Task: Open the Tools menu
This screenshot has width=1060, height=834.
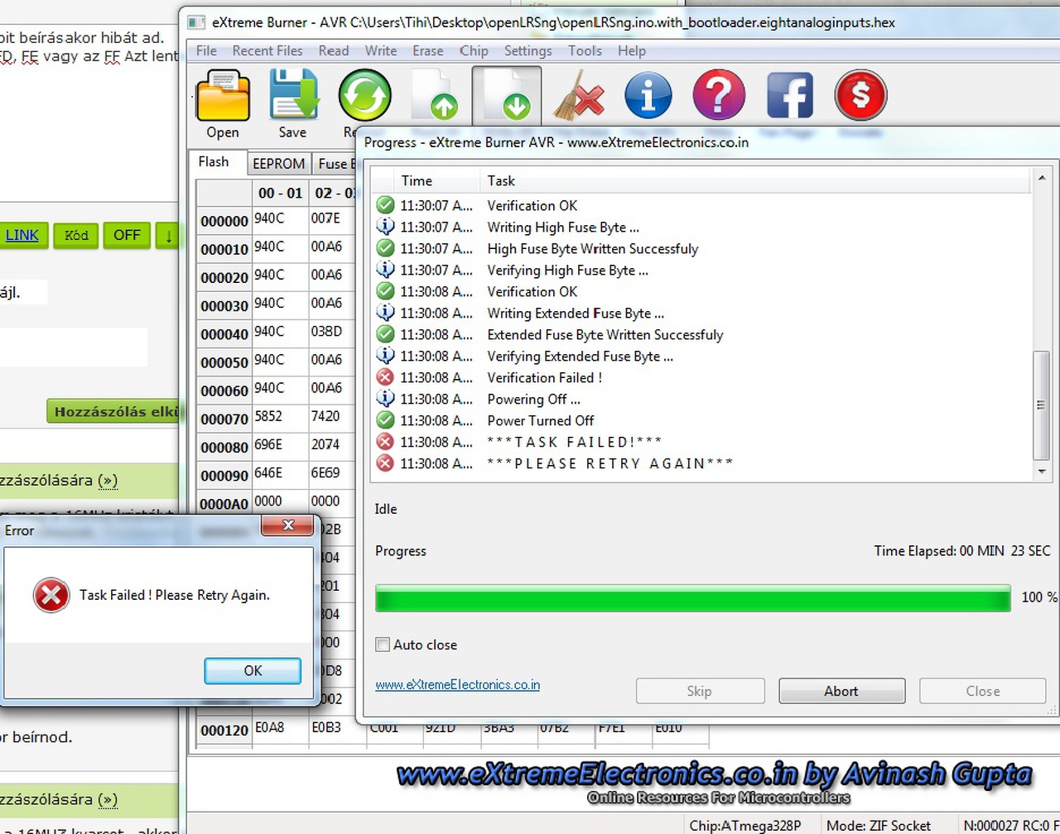Action: [585, 50]
